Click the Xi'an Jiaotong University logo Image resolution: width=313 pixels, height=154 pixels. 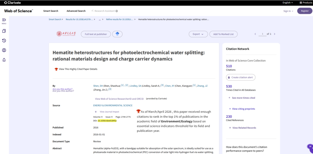click(66, 34)
